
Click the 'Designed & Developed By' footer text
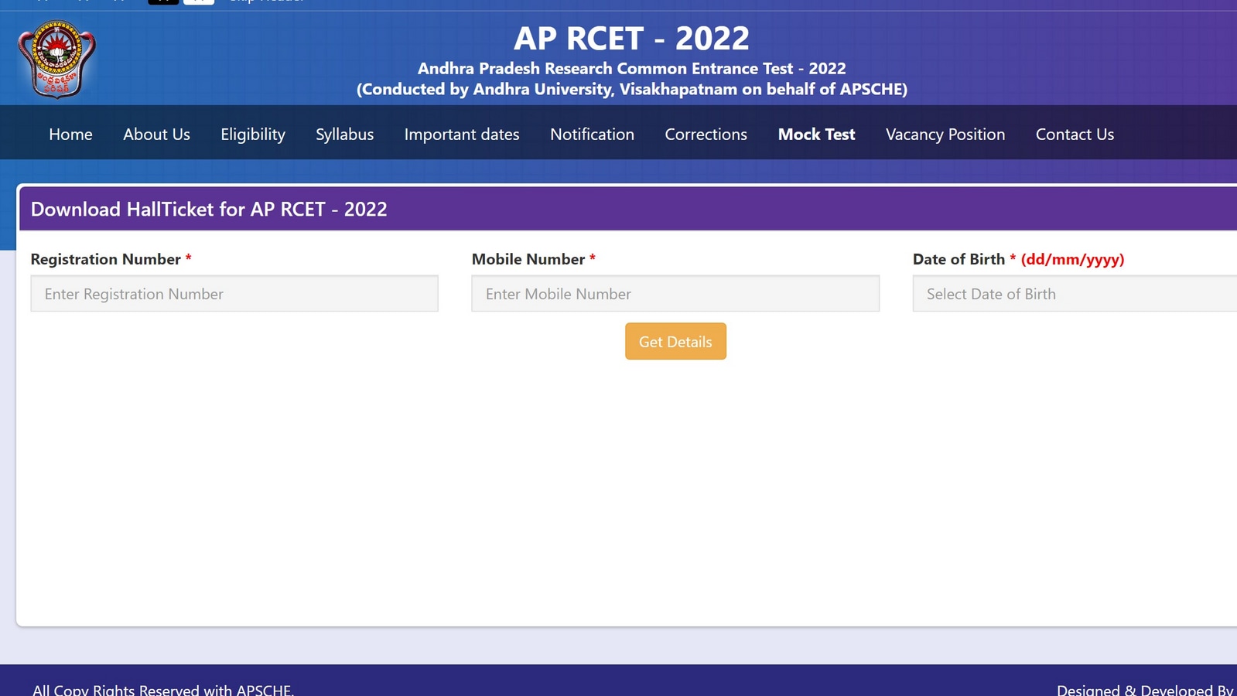pyautogui.click(x=1145, y=689)
